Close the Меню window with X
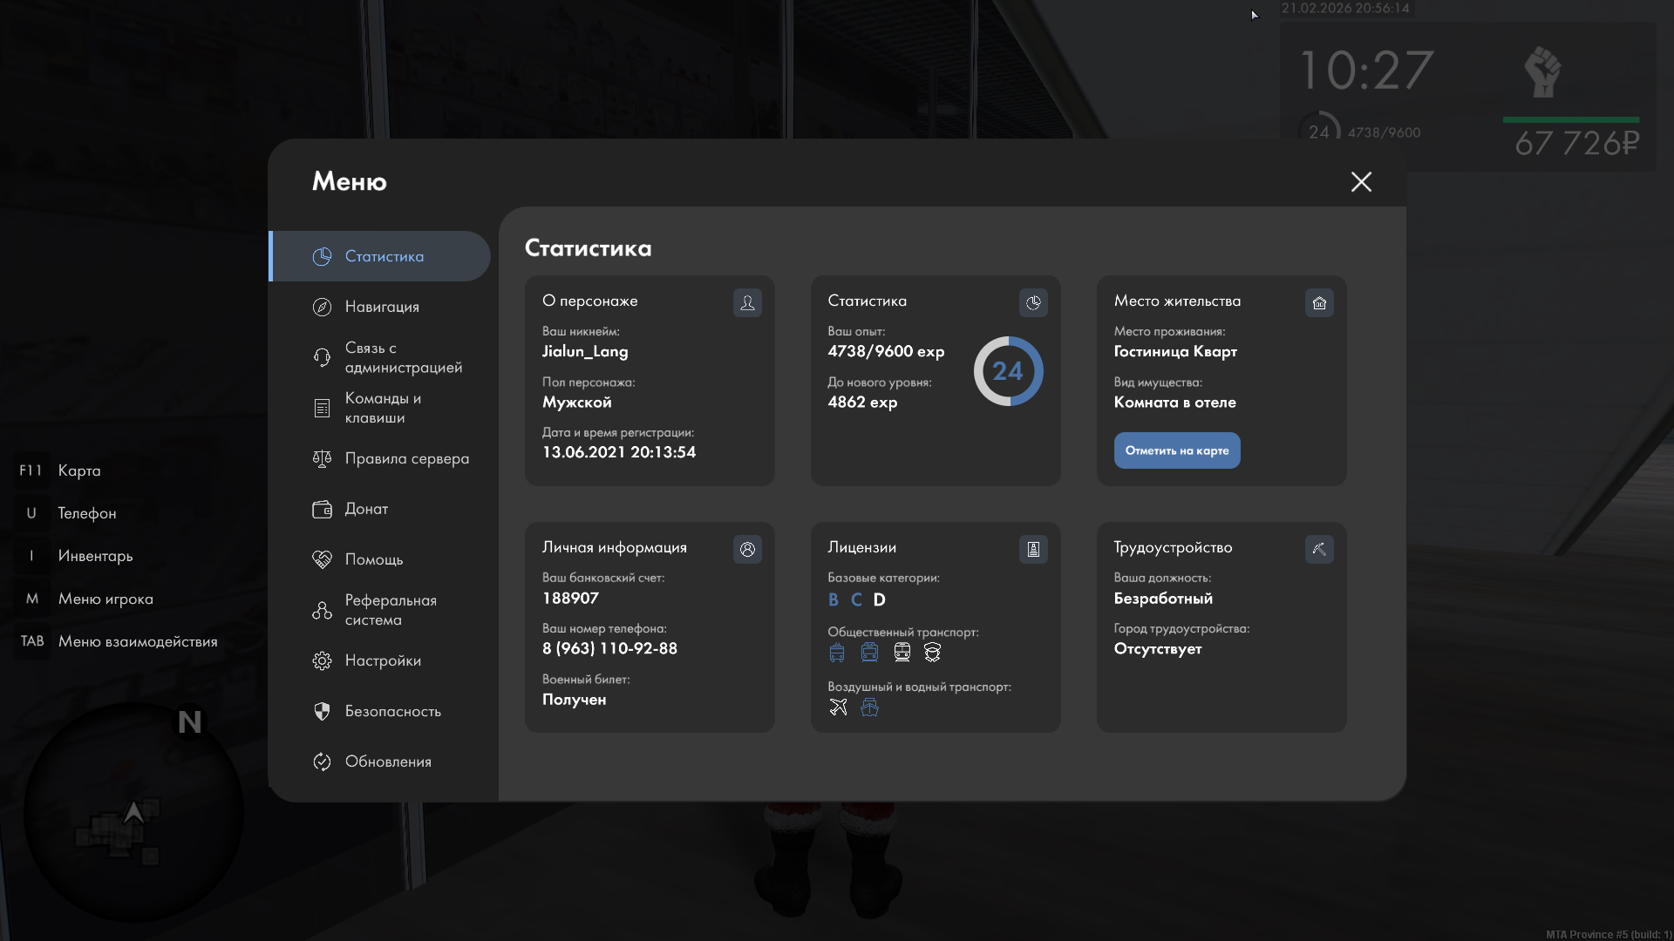The image size is (1674, 941). pyautogui.click(x=1361, y=181)
